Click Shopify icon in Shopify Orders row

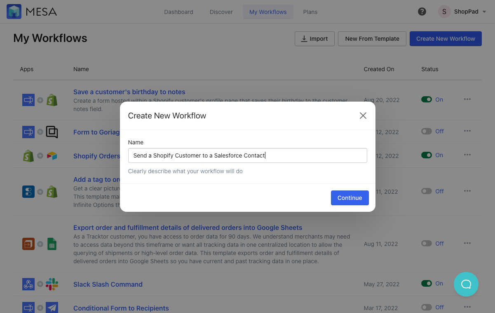click(x=28, y=156)
